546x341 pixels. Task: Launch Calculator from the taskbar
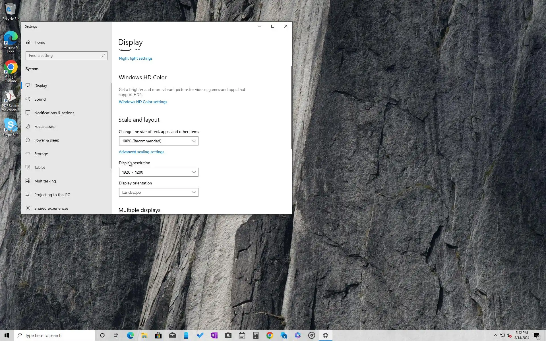[256, 335]
